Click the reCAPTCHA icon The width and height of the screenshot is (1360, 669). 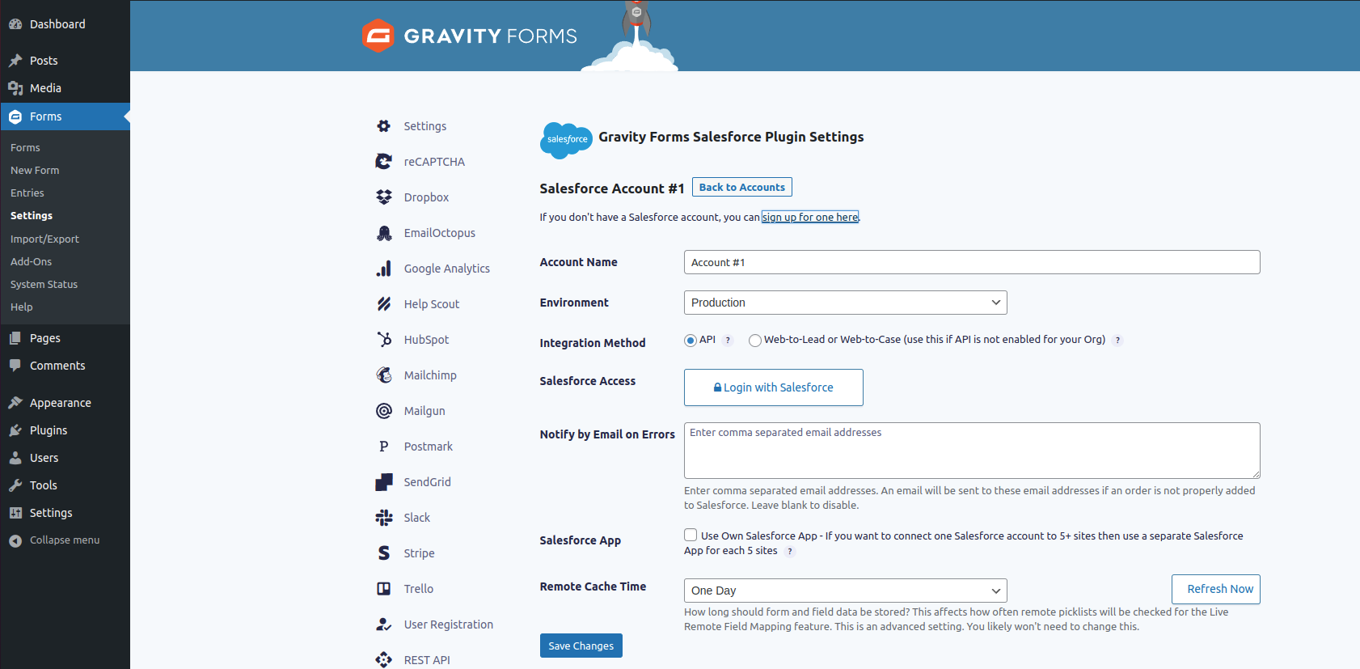[384, 162]
